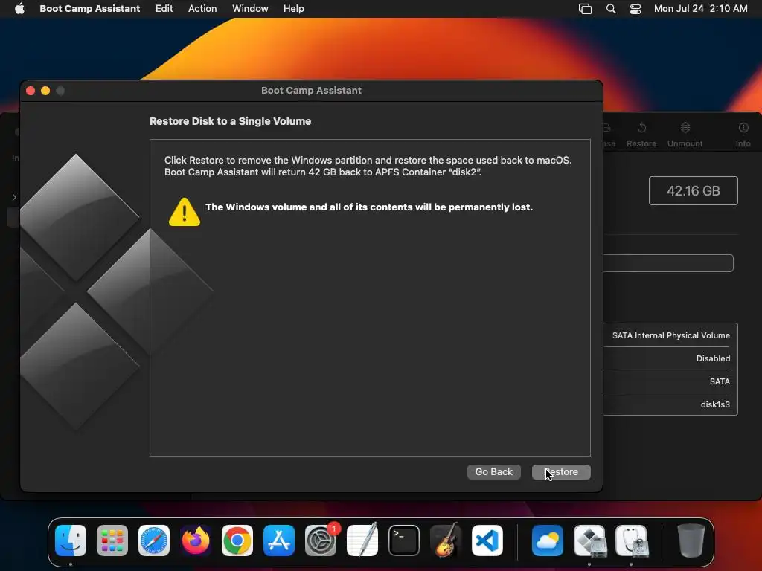Click the SATA connection value row

click(x=670, y=381)
